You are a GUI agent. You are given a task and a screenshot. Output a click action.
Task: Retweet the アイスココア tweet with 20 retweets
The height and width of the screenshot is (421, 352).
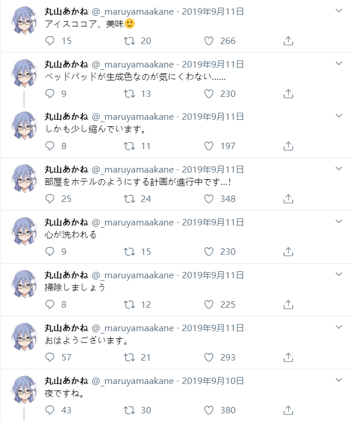129,41
